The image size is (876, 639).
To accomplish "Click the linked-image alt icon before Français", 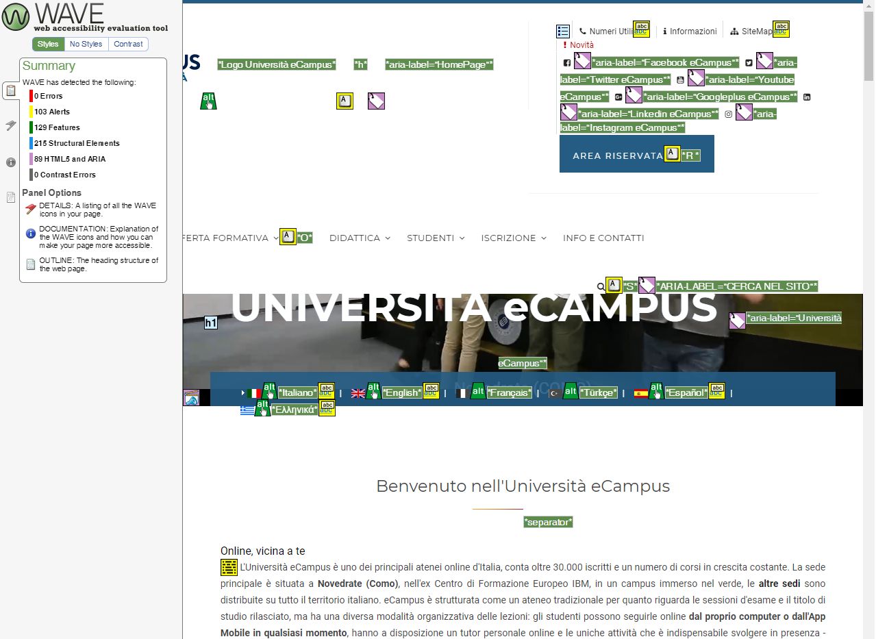I will [478, 390].
